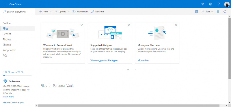Image resolution: width=231 pixels, height=107 pixels.
Task: Click Get the OneDrive apps link
Action: coord(14,103)
